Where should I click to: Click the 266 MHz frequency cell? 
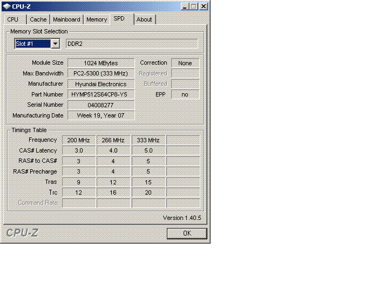point(113,140)
